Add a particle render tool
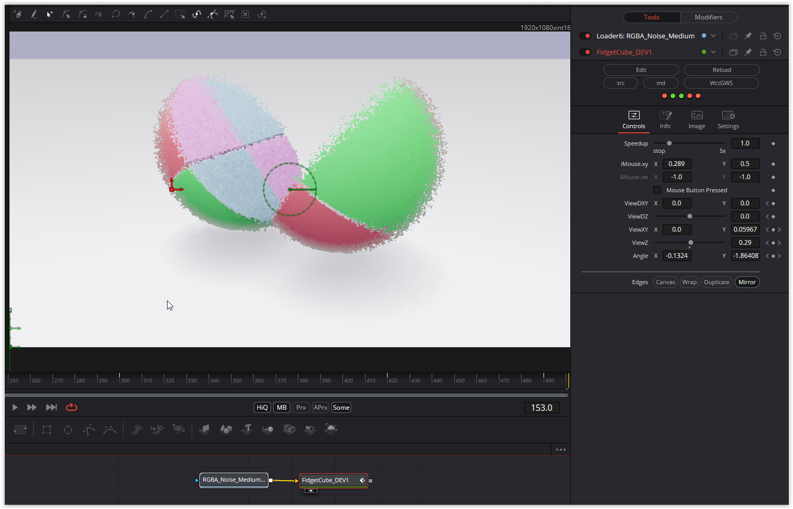Image resolution: width=793 pixels, height=509 pixels. pos(179,430)
